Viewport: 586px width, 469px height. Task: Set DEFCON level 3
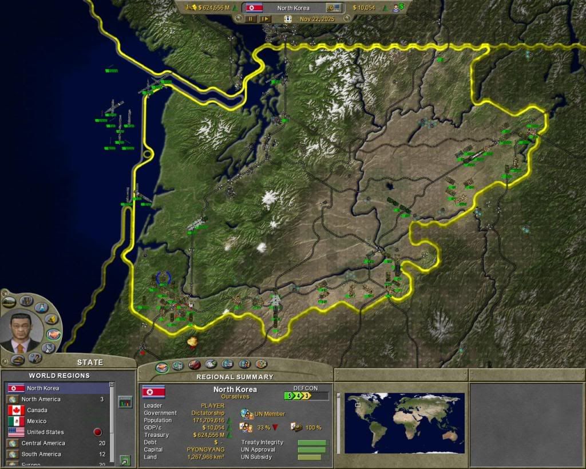(307, 396)
